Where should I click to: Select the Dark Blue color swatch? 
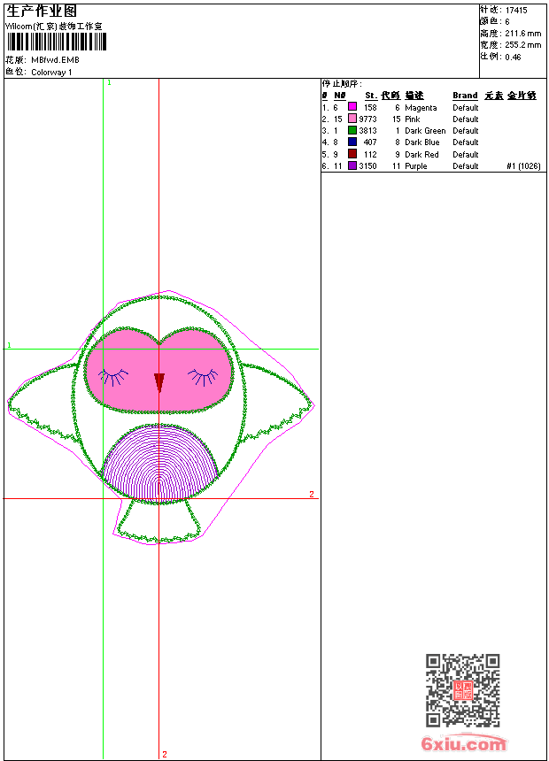coord(352,142)
